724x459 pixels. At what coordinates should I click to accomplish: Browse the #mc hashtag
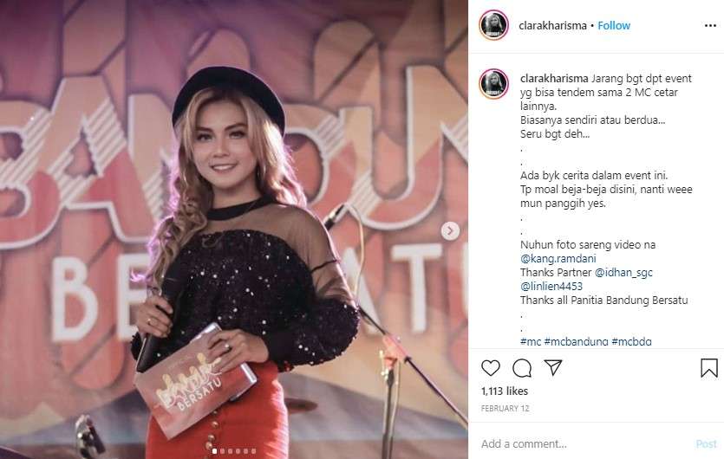pyautogui.click(x=530, y=341)
